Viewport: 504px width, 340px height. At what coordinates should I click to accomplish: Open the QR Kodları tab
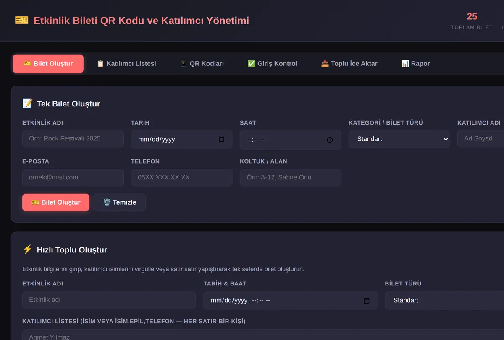coord(202,64)
